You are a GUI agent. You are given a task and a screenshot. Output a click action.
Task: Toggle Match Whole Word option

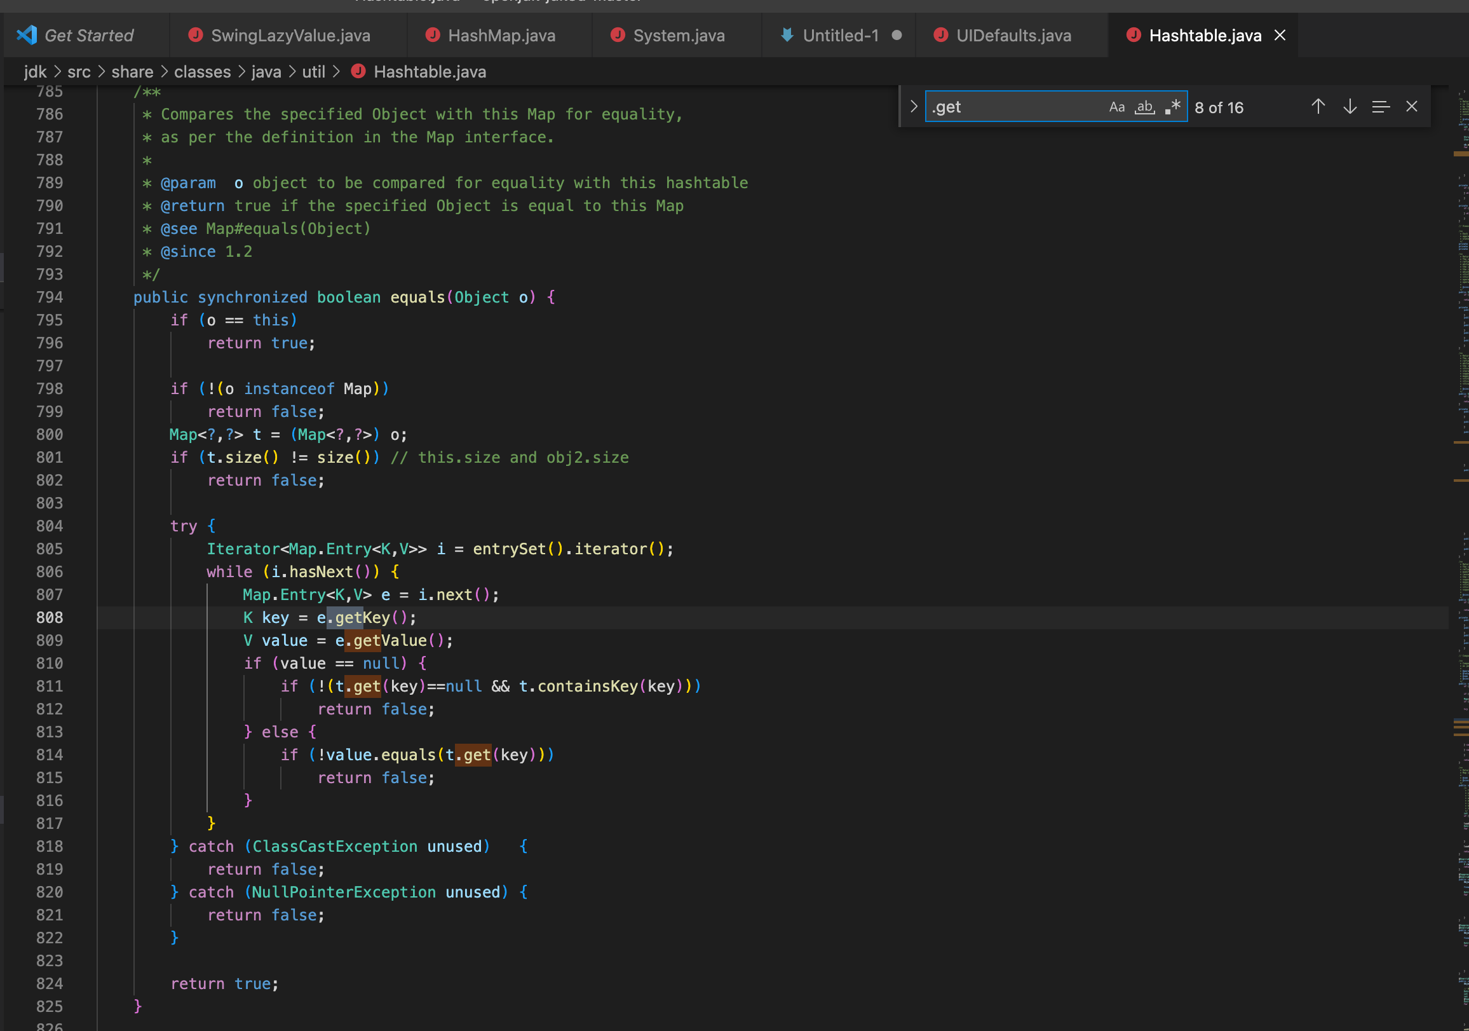coord(1144,107)
